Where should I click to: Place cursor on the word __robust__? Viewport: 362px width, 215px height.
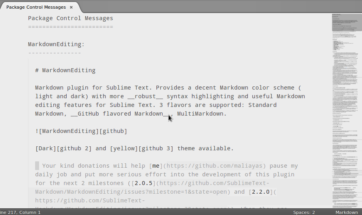[145, 96]
